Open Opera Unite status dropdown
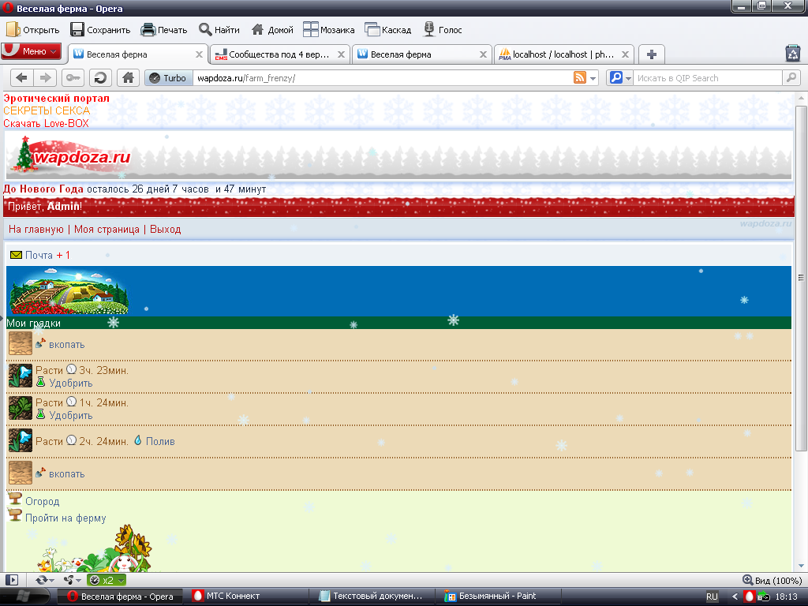This screenshot has width=808, height=606. (x=72, y=580)
